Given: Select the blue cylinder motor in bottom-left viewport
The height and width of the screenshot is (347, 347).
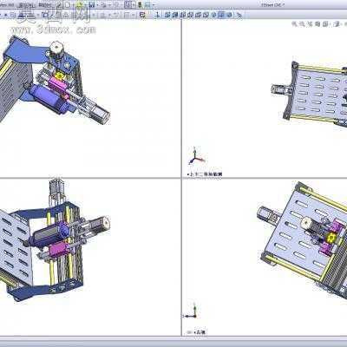Looking at the screenshot, I should tap(50, 233).
